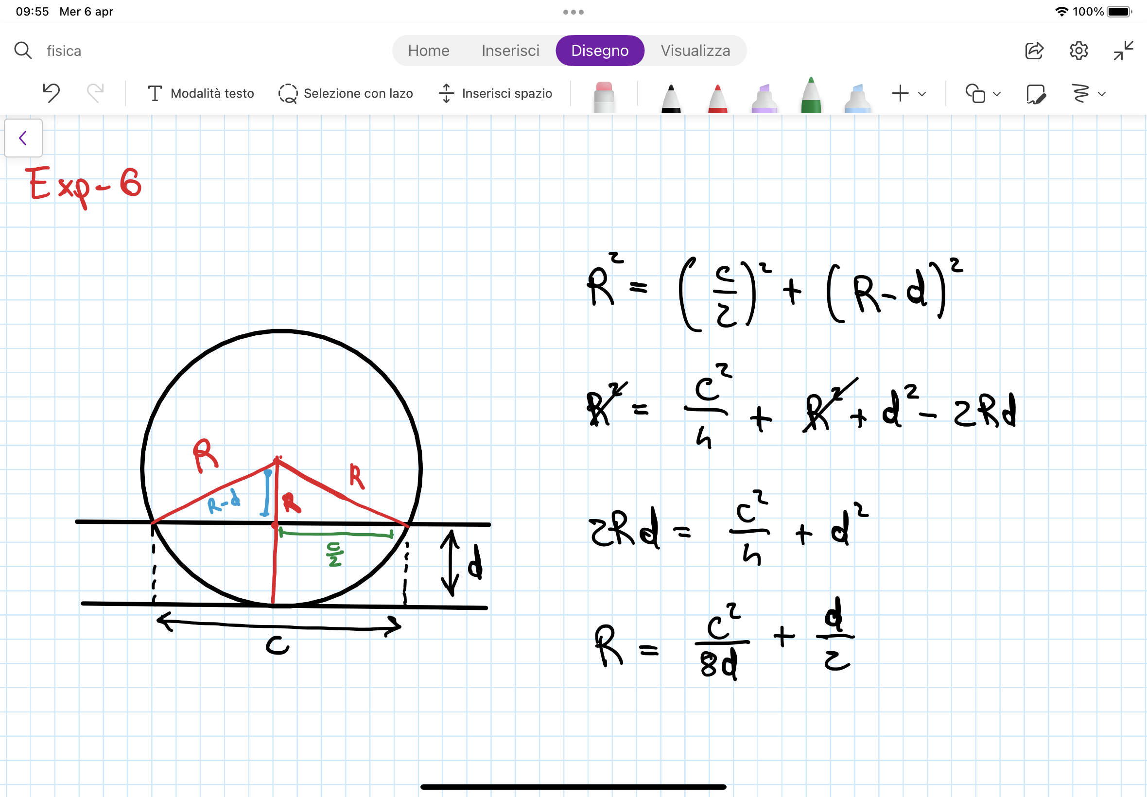The image size is (1147, 797).
Task: Tap the share page icon
Action: [1034, 51]
